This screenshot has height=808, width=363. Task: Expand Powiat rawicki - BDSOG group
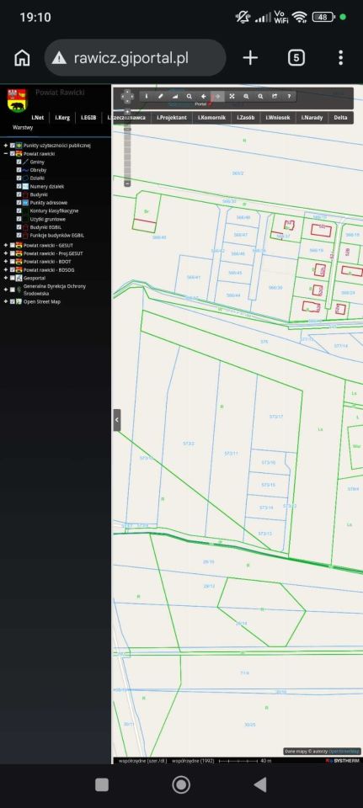(x=6, y=269)
